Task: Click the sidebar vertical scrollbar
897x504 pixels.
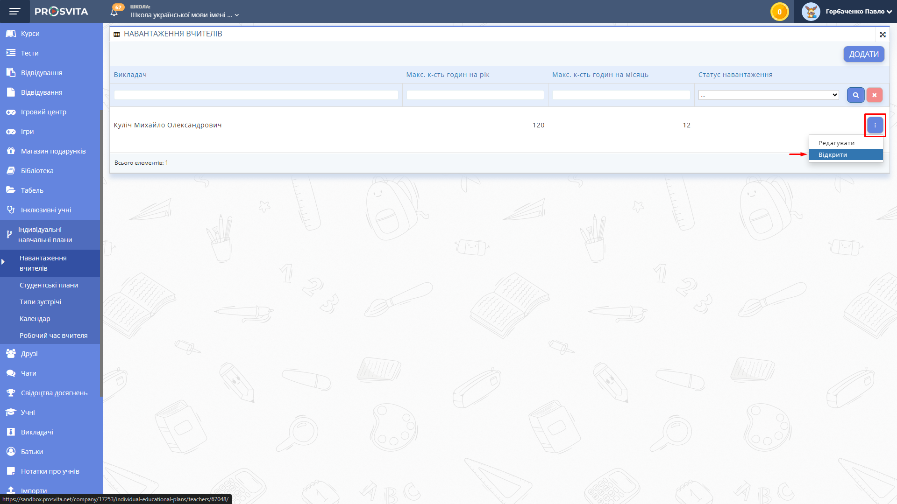Action: pyautogui.click(x=101, y=252)
